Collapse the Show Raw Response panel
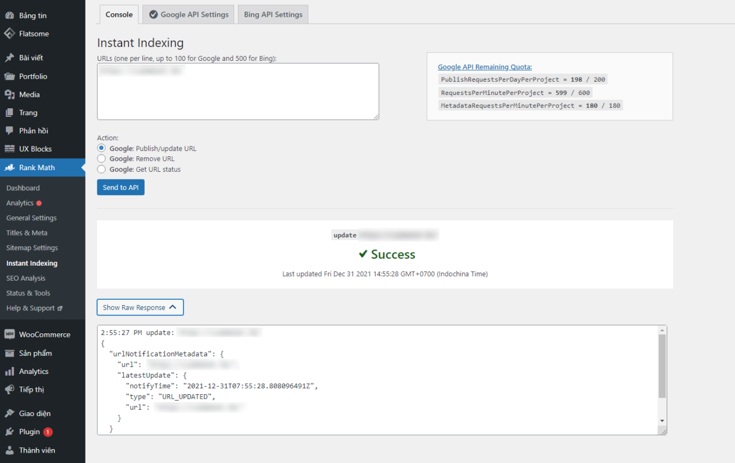This screenshot has width=735, height=463. (140, 307)
